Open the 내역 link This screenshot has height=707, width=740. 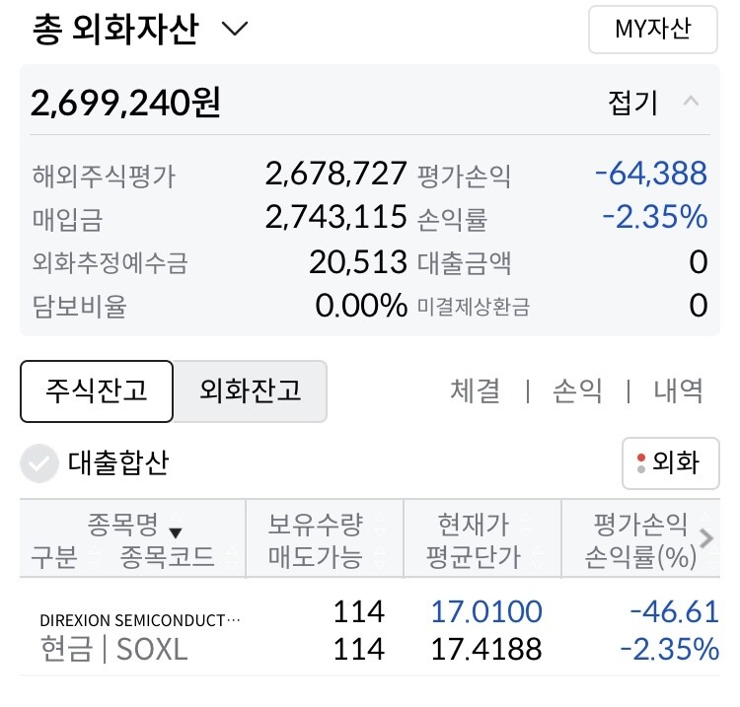[679, 390]
